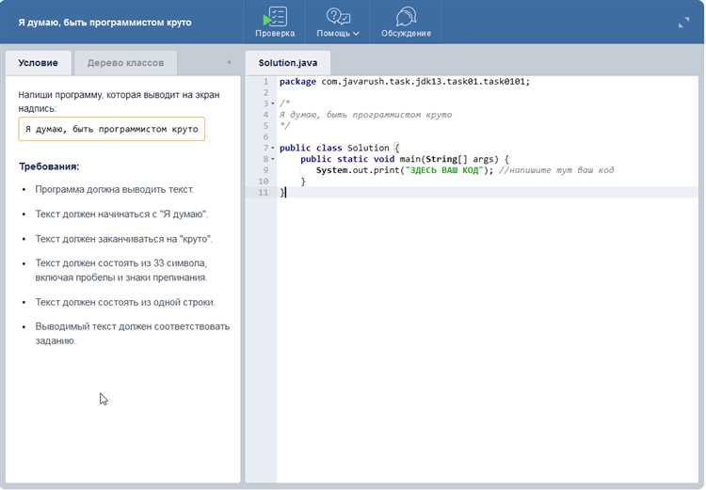Click the comment //напишите тут ваш код
This screenshot has height=490, width=706.
pyautogui.click(x=556, y=170)
